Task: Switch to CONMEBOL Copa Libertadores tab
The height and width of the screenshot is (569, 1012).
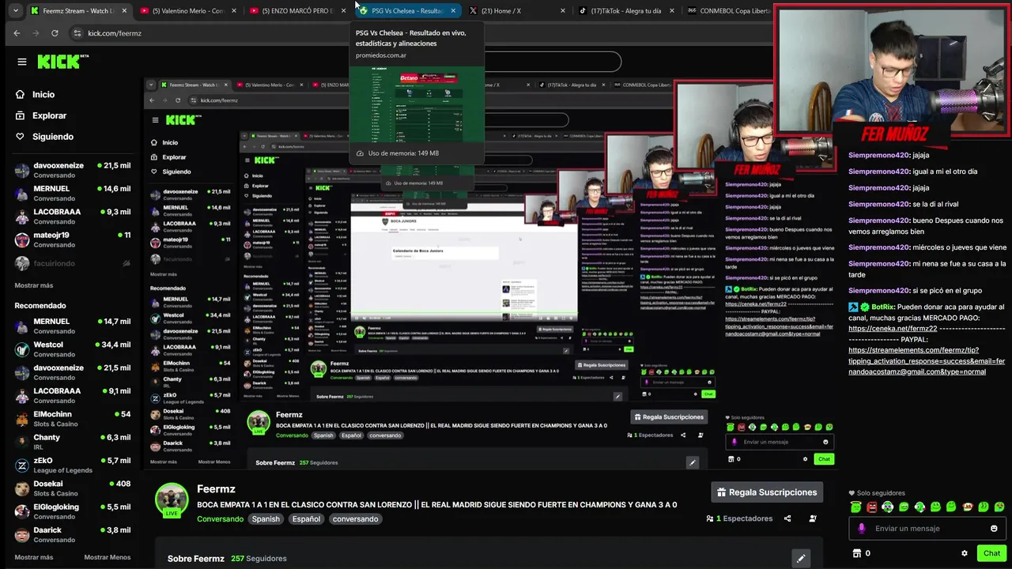Action: click(x=727, y=11)
